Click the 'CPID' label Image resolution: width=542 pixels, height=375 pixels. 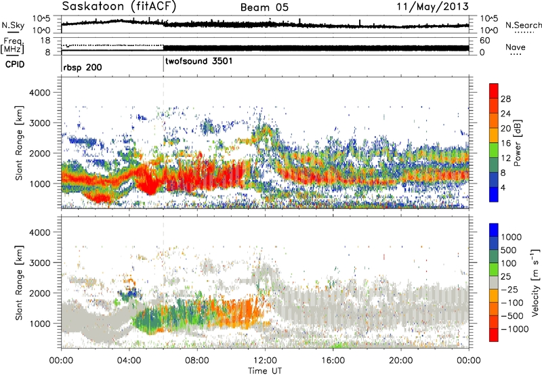pos(15,64)
